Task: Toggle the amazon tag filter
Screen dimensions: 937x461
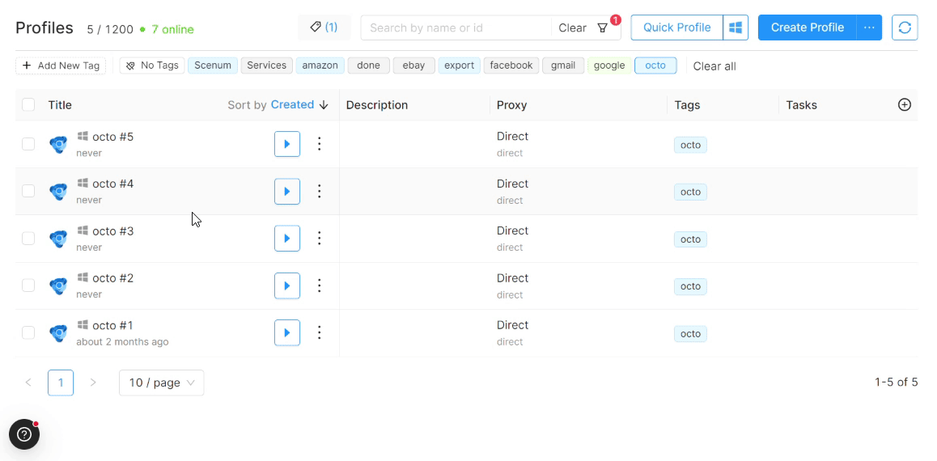Action: pos(320,66)
